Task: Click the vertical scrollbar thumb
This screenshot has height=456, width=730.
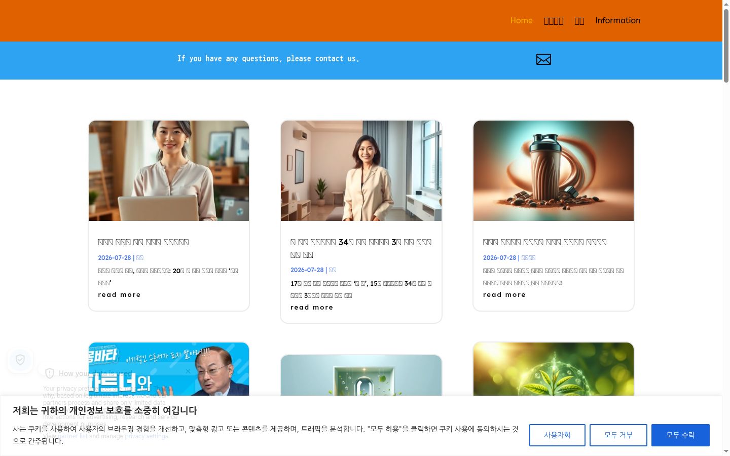Action: pyautogui.click(x=726, y=46)
